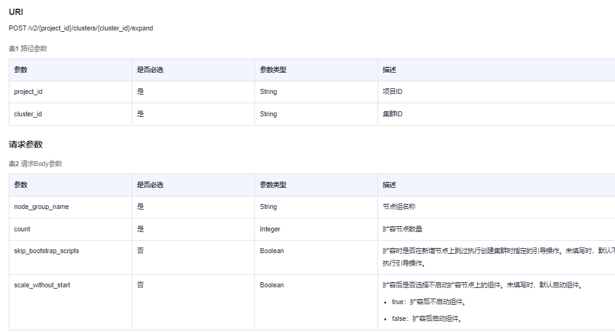Click the 表1 路径参数 table caption

pyautogui.click(x=28, y=48)
